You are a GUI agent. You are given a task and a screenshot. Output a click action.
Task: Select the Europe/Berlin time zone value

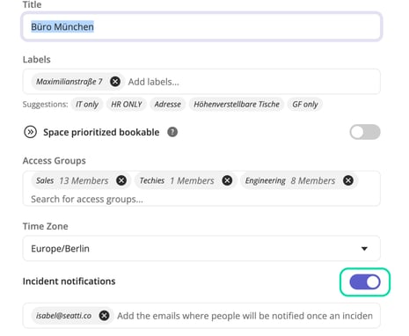pyautogui.click(x=60, y=249)
